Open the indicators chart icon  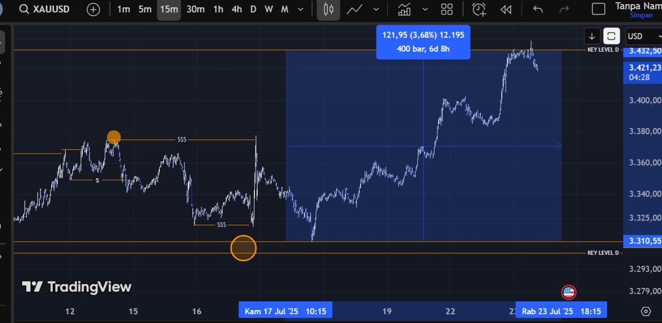tap(404, 9)
